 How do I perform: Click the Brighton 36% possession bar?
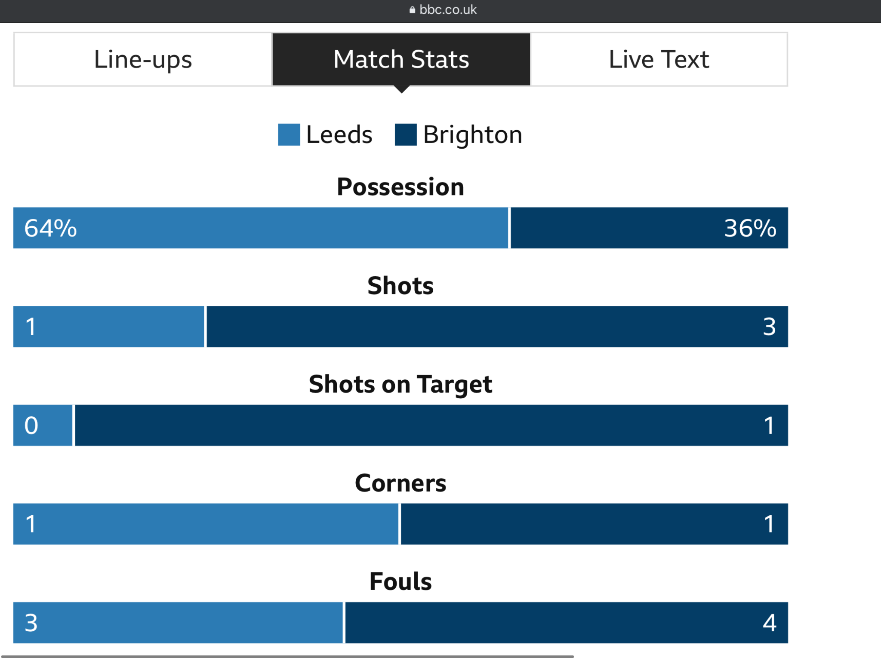coord(649,228)
